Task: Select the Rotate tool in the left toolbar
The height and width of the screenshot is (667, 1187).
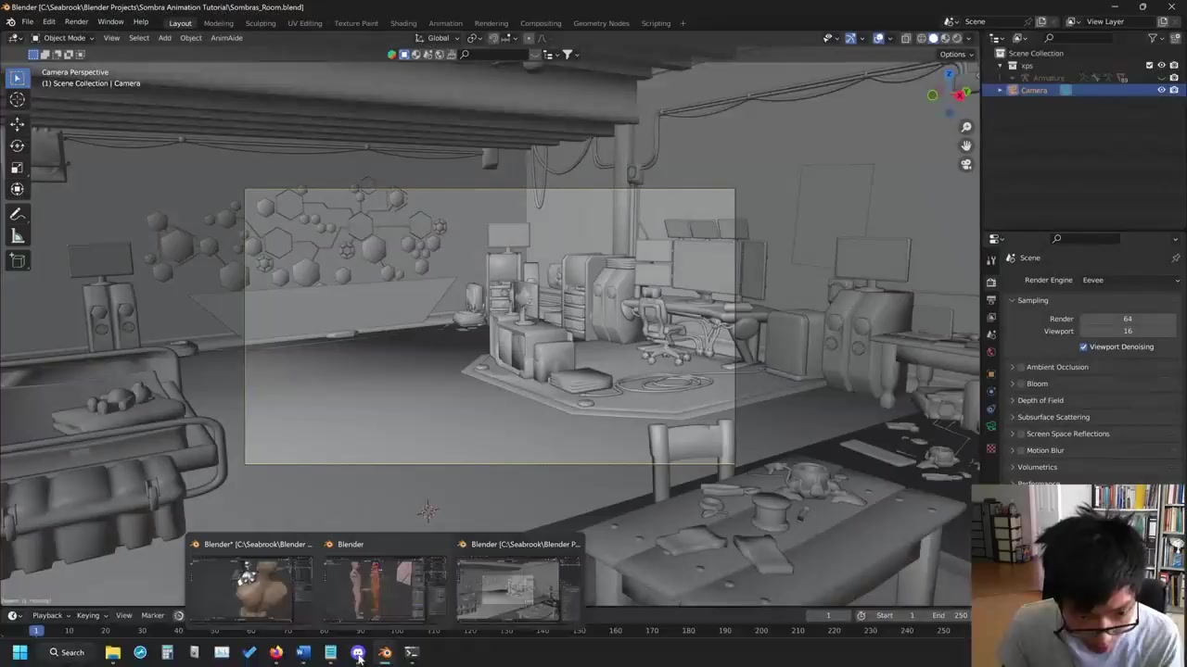Action: [x=17, y=145]
